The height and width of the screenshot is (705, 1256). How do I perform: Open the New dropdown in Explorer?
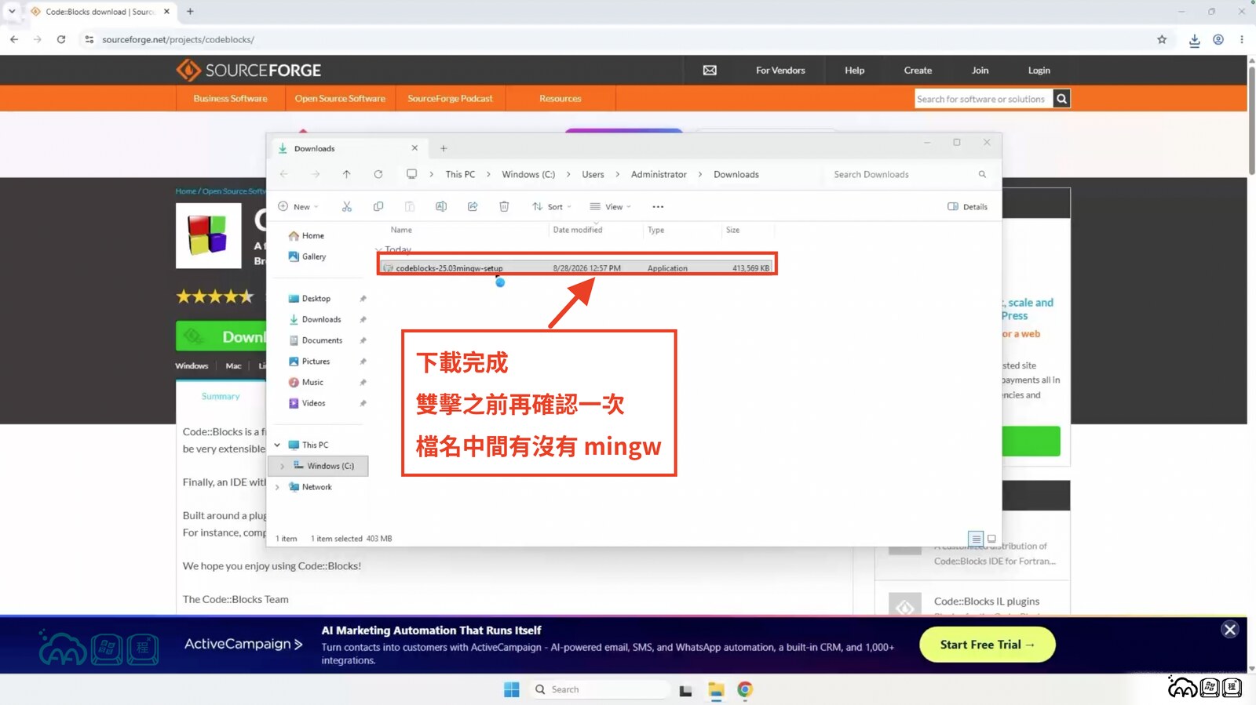[x=298, y=207]
